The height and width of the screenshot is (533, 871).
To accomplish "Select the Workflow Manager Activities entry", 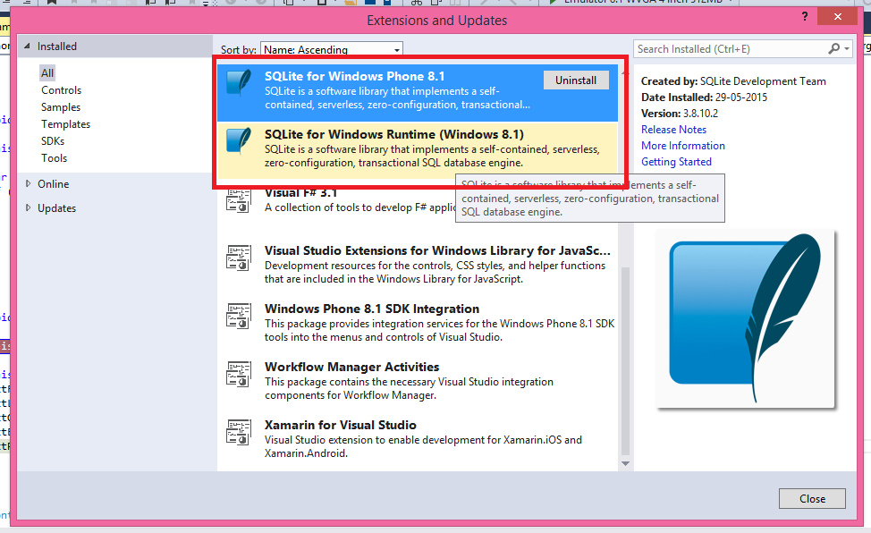I will tap(418, 381).
